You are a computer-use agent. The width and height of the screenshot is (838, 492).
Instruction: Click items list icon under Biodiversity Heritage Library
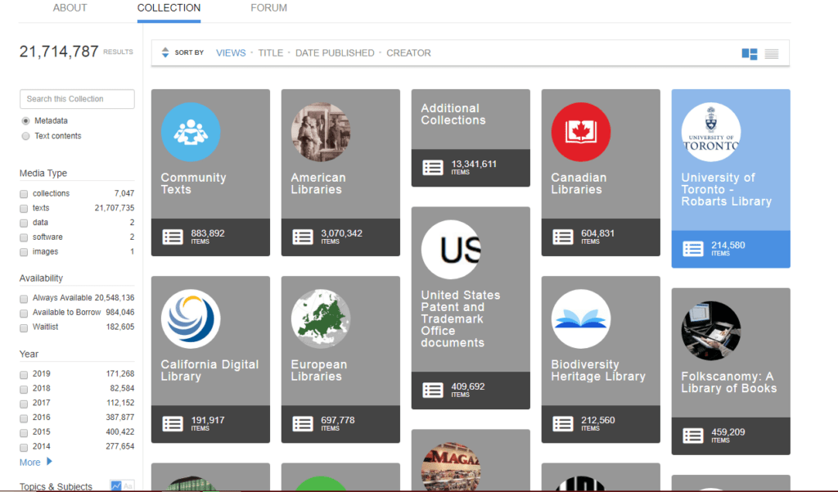pyautogui.click(x=563, y=424)
